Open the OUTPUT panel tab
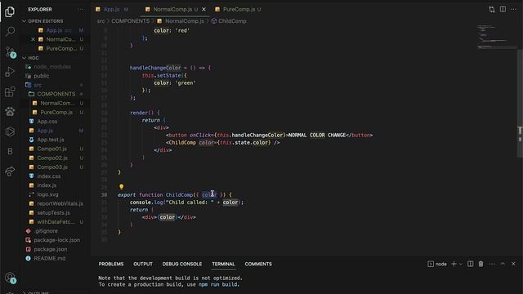This screenshot has width=523, height=294. coord(143,264)
